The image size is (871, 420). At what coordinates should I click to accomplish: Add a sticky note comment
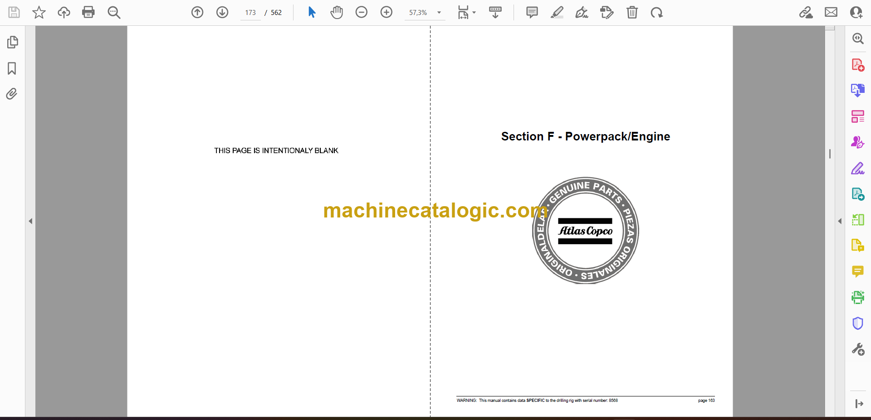tap(532, 12)
